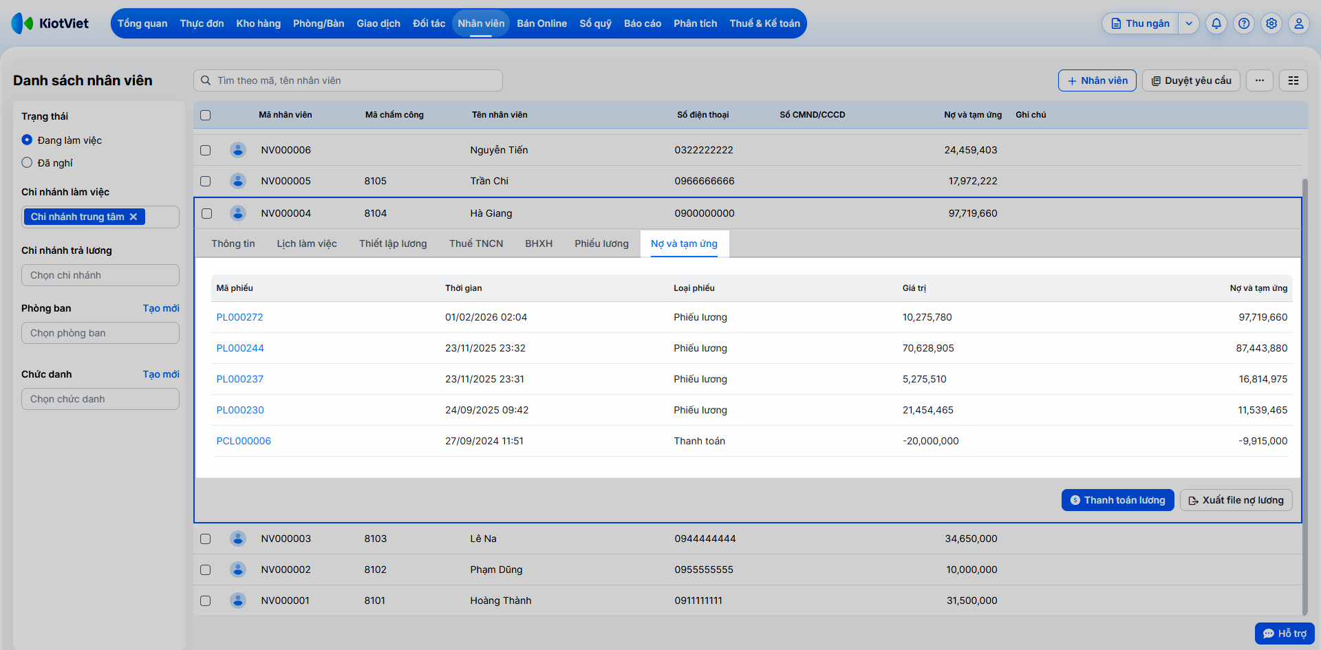This screenshot has width=1321, height=650.
Task: Click avatar icon of Nguyễn Tiến
Action: click(x=238, y=150)
